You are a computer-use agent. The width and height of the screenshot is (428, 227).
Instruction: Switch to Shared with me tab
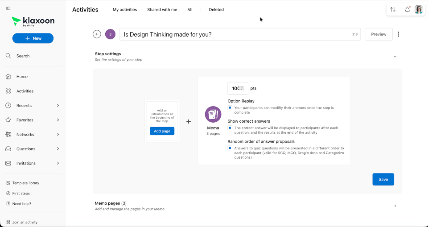[162, 9]
